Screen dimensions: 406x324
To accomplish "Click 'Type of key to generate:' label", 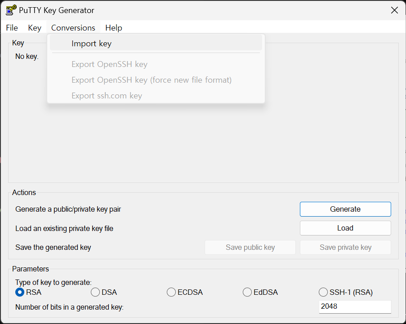I will tap(54, 282).
